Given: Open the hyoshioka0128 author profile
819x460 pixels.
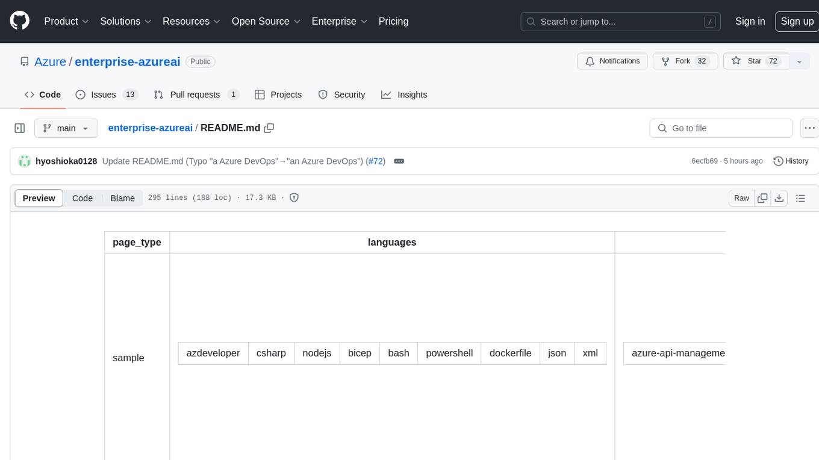Looking at the screenshot, I should 66,161.
